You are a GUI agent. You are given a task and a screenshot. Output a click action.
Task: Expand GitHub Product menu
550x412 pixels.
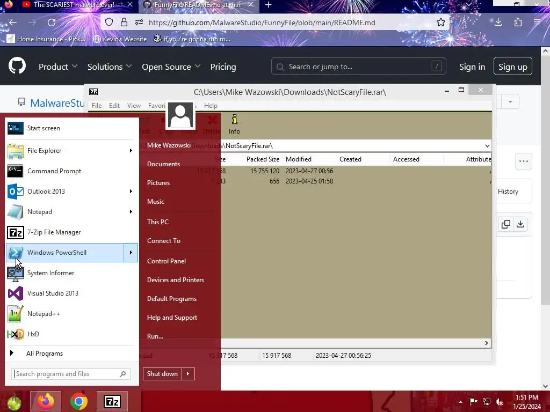point(58,67)
